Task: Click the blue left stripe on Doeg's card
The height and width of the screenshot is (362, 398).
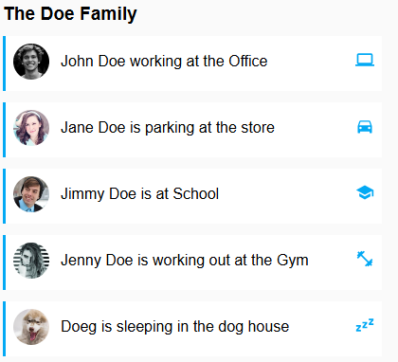Action: point(4,329)
